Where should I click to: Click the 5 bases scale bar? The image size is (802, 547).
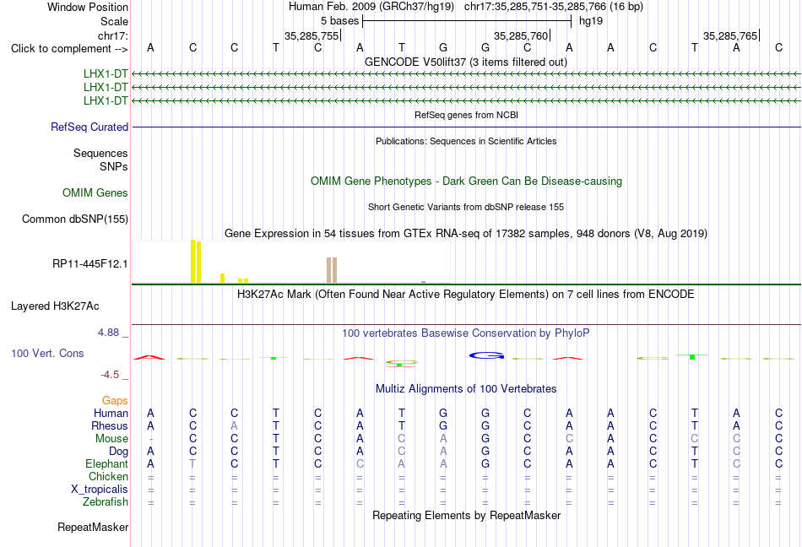pyautogui.click(x=467, y=21)
